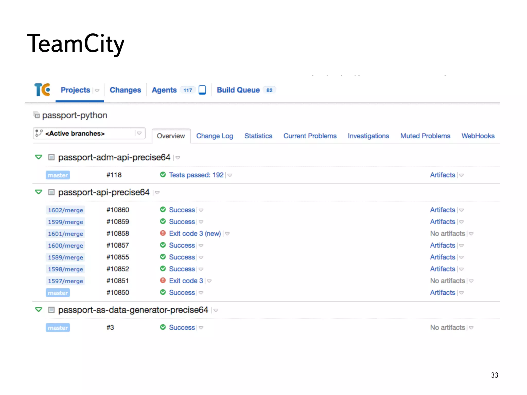Click the passport-python project title
The height and width of the screenshot is (395, 527).
pos(75,115)
